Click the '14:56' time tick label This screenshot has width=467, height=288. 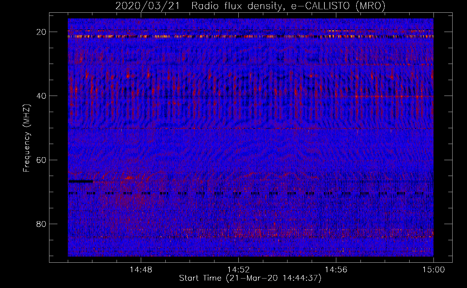click(x=336, y=270)
